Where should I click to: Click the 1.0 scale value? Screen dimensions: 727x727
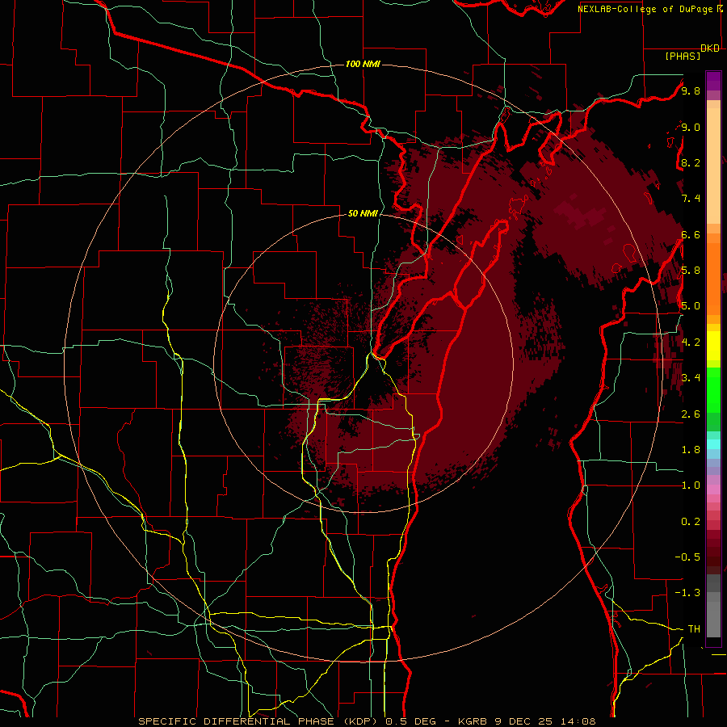click(x=691, y=485)
